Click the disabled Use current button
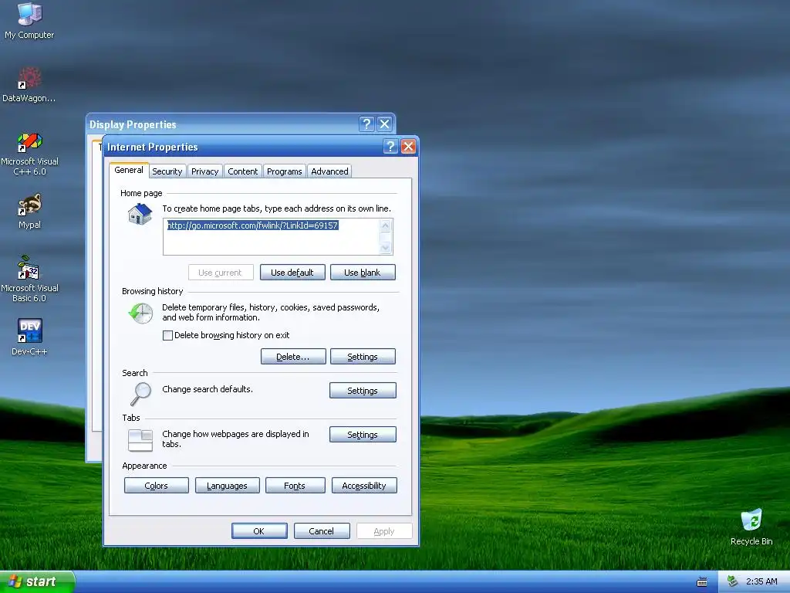The image size is (790, 593). pos(220,273)
